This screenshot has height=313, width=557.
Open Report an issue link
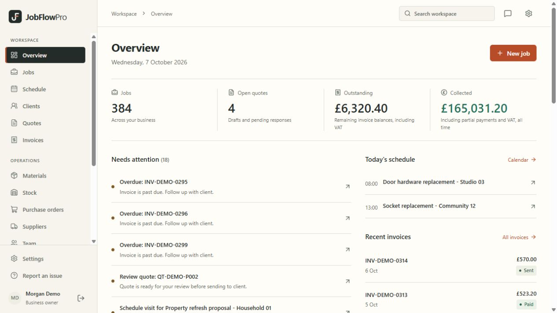(x=45, y=276)
